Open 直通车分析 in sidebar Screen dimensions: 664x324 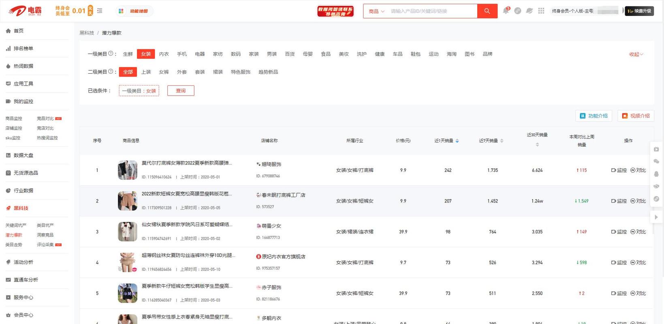(x=26, y=280)
